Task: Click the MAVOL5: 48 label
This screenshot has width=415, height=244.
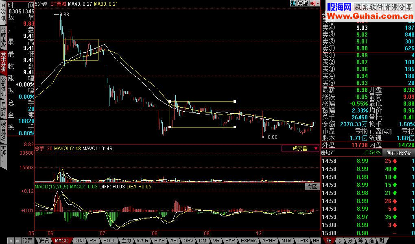Action: tap(68, 149)
